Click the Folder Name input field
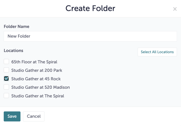The image size is (181, 126). (90, 36)
